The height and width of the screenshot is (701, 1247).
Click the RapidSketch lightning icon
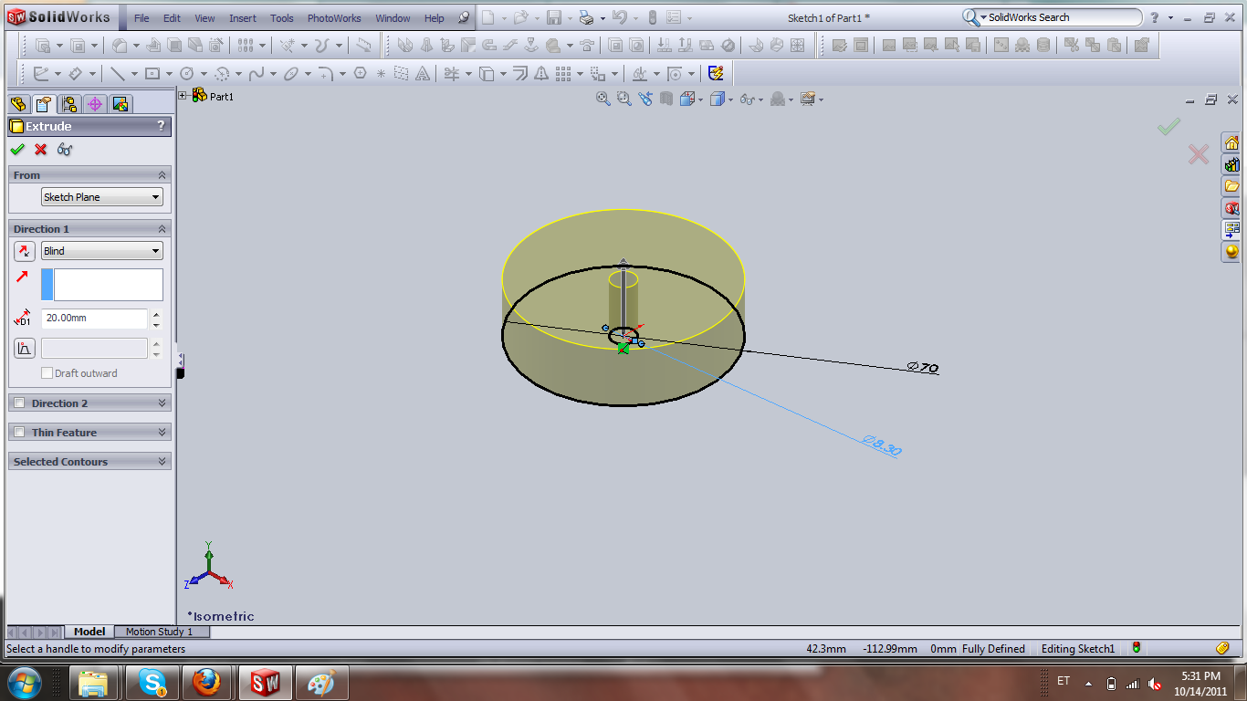pyautogui.click(x=716, y=74)
